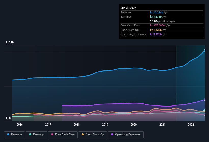Select the 2016 label on the x-axis

pos(20,125)
